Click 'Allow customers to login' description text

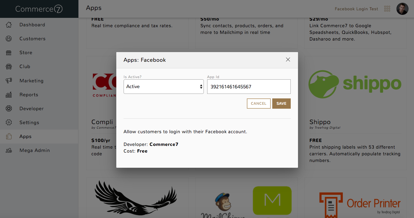(x=185, y=132)
